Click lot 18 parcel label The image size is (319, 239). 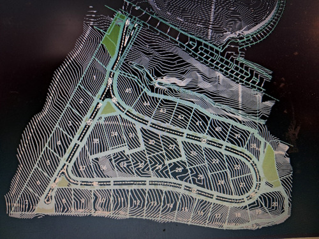point(238,215)
